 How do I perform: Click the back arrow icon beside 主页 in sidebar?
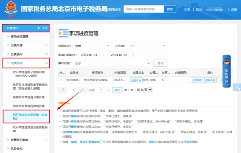click(39, 28)
